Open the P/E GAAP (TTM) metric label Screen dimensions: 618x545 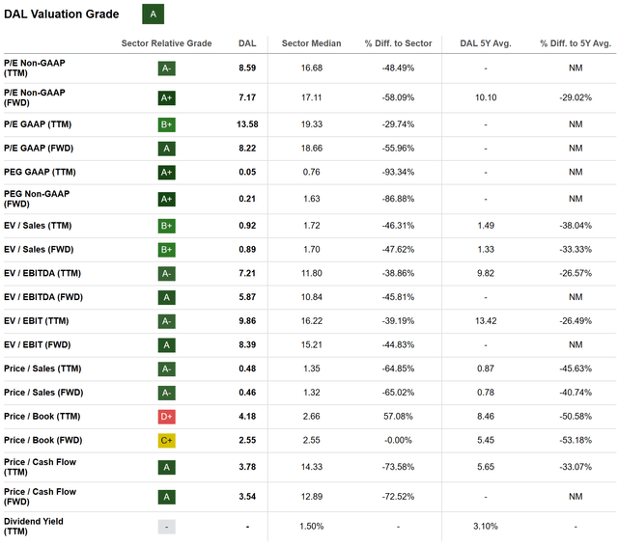click(38, 124)
